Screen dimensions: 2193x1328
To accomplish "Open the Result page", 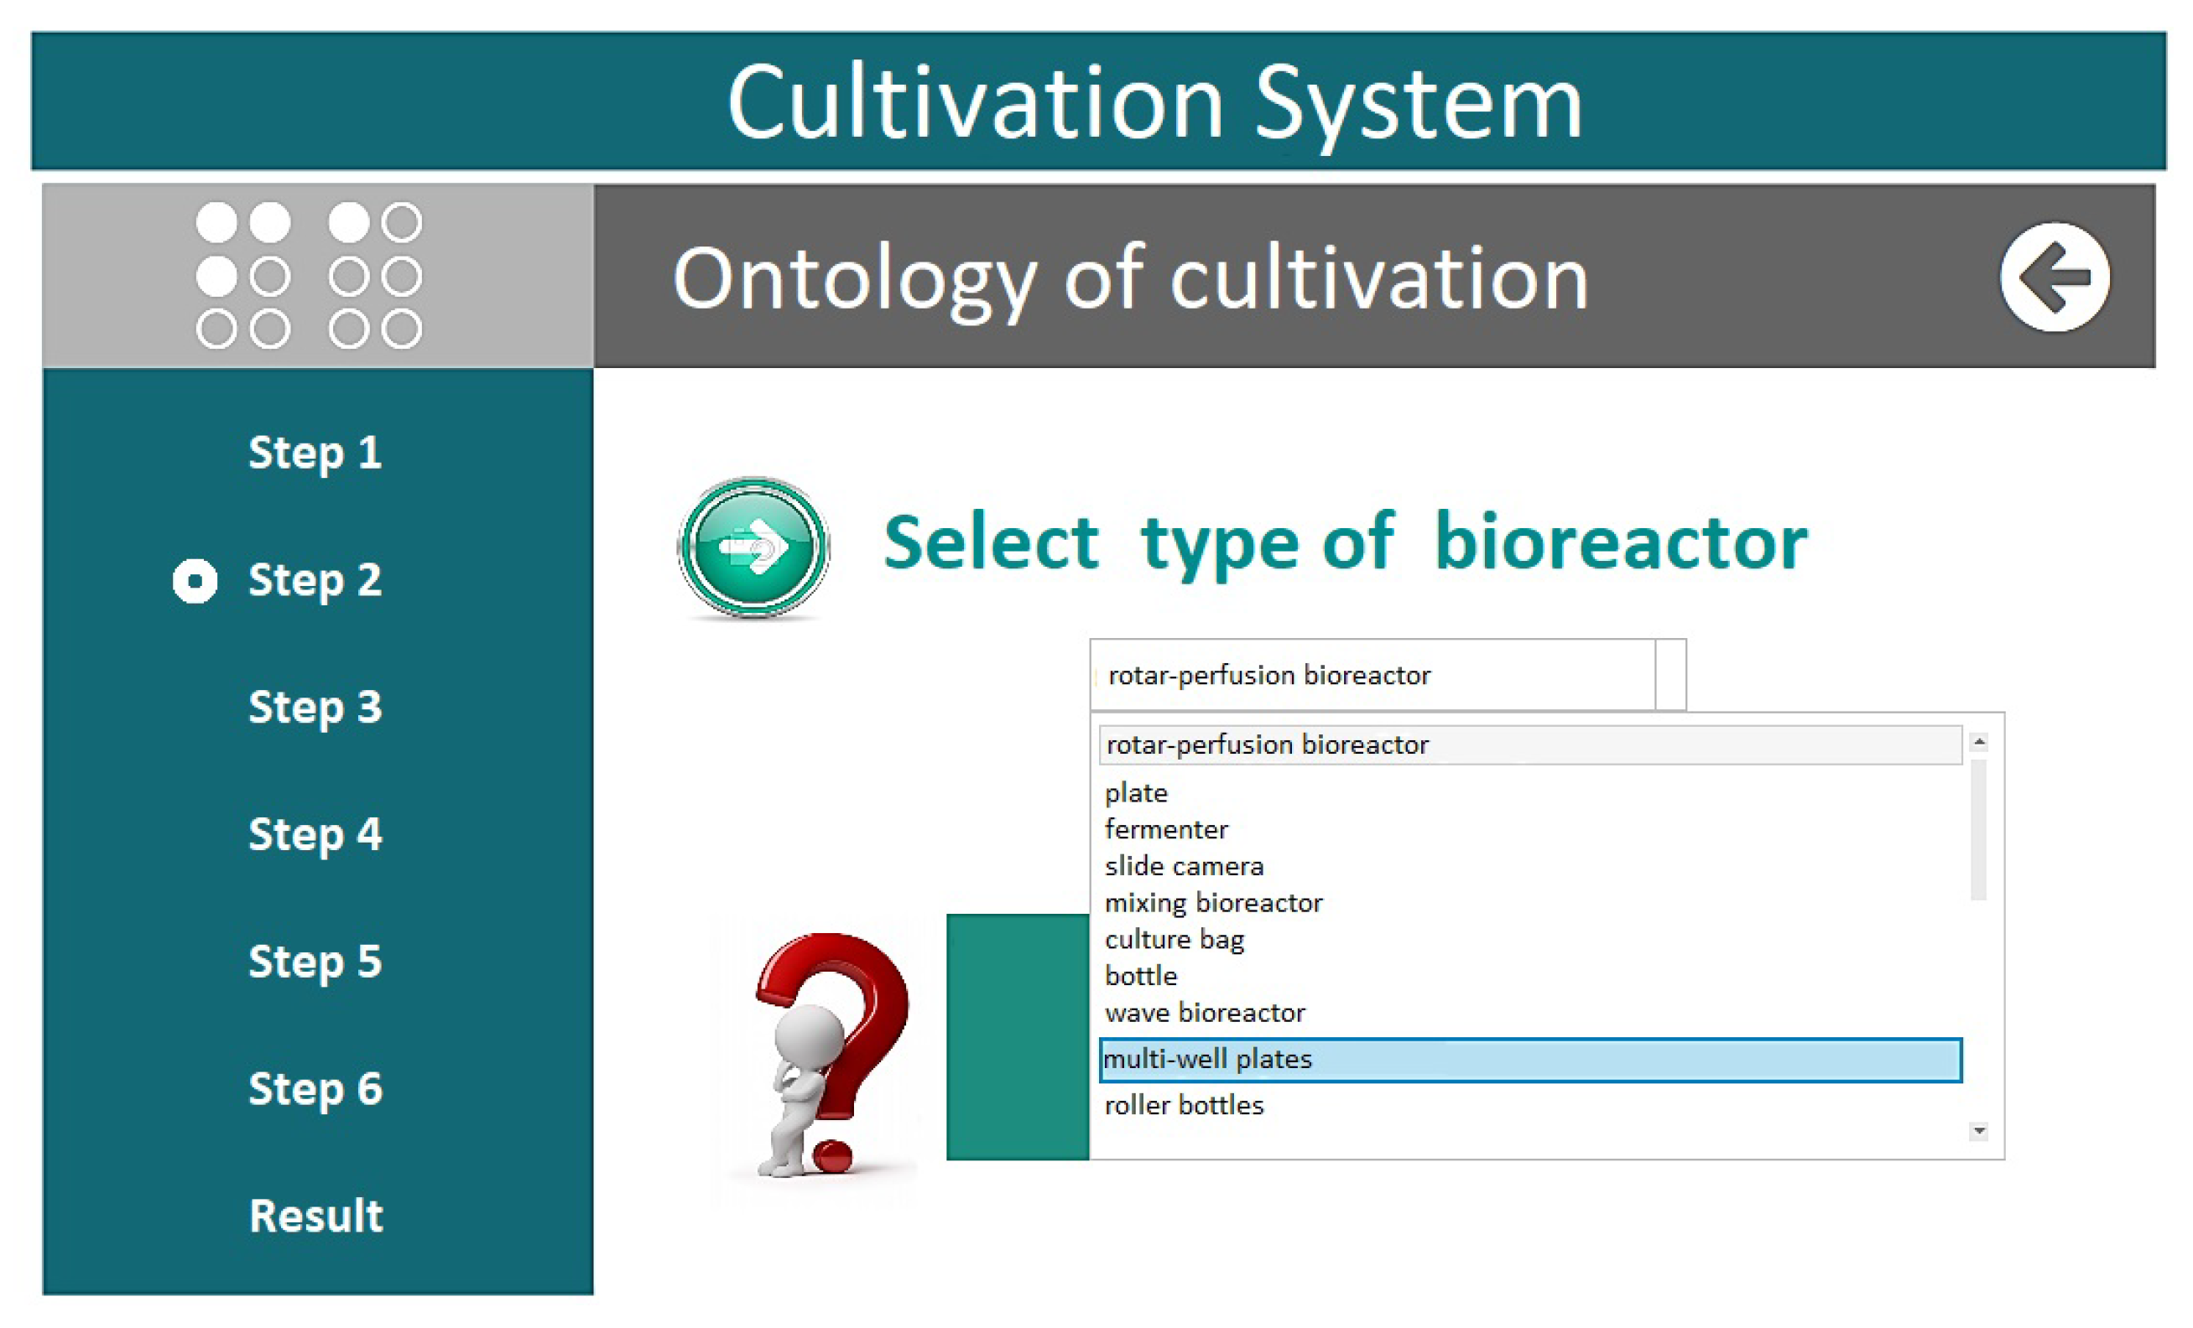I will pyautogui.click(x=315, y=1216).
